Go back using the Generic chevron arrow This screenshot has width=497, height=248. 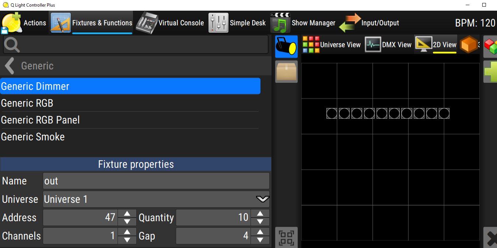(9, 66)
